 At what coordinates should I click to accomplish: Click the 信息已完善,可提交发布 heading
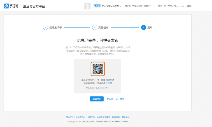tap(98, 40)
